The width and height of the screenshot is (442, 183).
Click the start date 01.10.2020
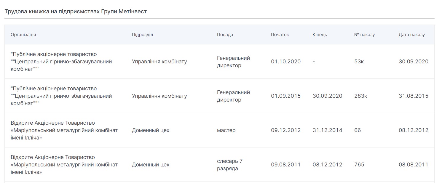(286, 62)
